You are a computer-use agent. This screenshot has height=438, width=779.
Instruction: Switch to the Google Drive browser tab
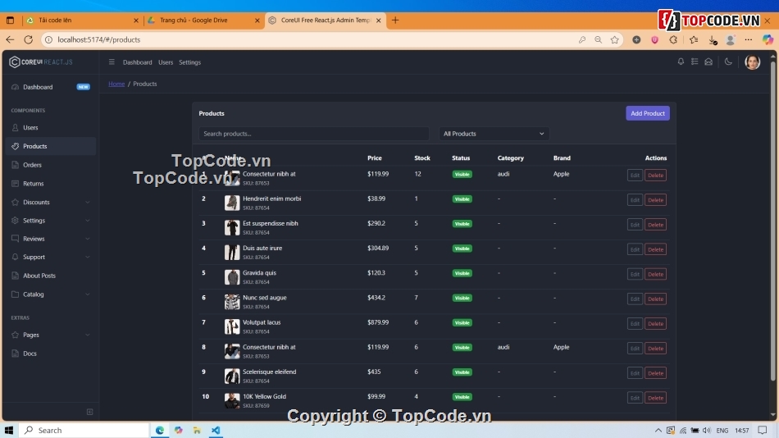[203, 21]
